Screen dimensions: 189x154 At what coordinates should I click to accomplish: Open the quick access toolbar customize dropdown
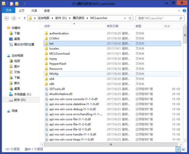pyautogui.click(x=22, y=4)
